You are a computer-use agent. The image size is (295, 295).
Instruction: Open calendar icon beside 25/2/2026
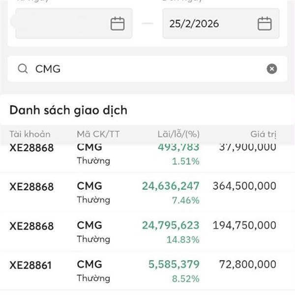(265, 24)
